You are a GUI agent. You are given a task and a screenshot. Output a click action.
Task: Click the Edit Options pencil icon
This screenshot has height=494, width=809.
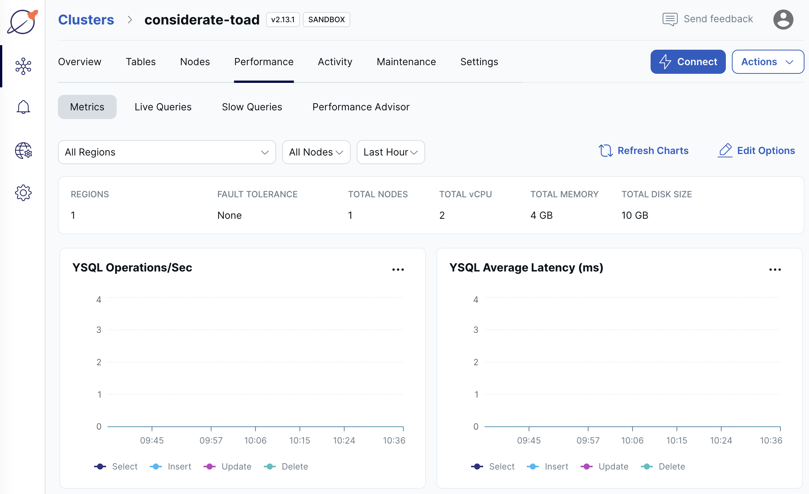(x=725, y=151)
